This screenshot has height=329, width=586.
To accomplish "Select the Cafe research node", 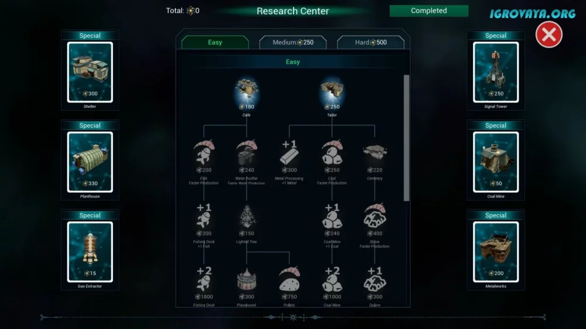I will click(247, 91).
